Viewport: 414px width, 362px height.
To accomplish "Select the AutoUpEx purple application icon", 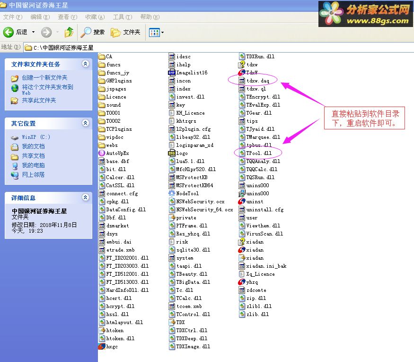I will tap(102, 153).
